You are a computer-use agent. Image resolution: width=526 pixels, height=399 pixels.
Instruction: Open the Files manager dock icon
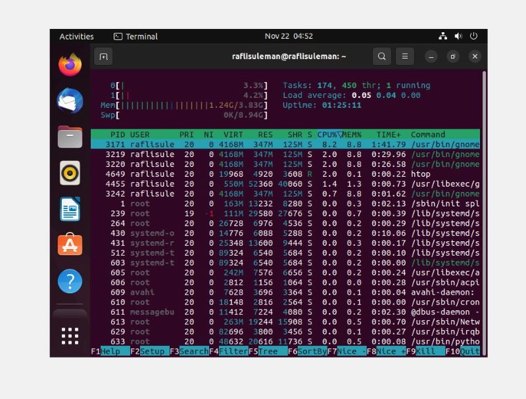point(70,137)
